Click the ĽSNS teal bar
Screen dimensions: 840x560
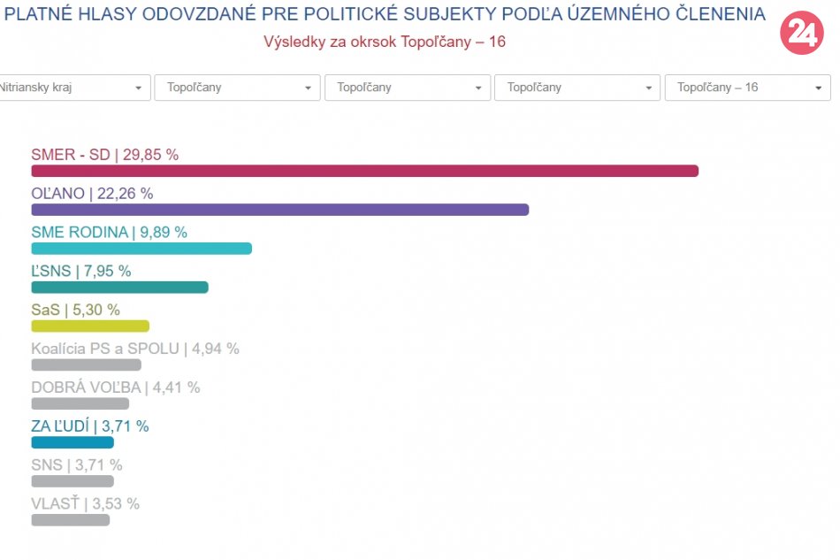coord(119,288)
